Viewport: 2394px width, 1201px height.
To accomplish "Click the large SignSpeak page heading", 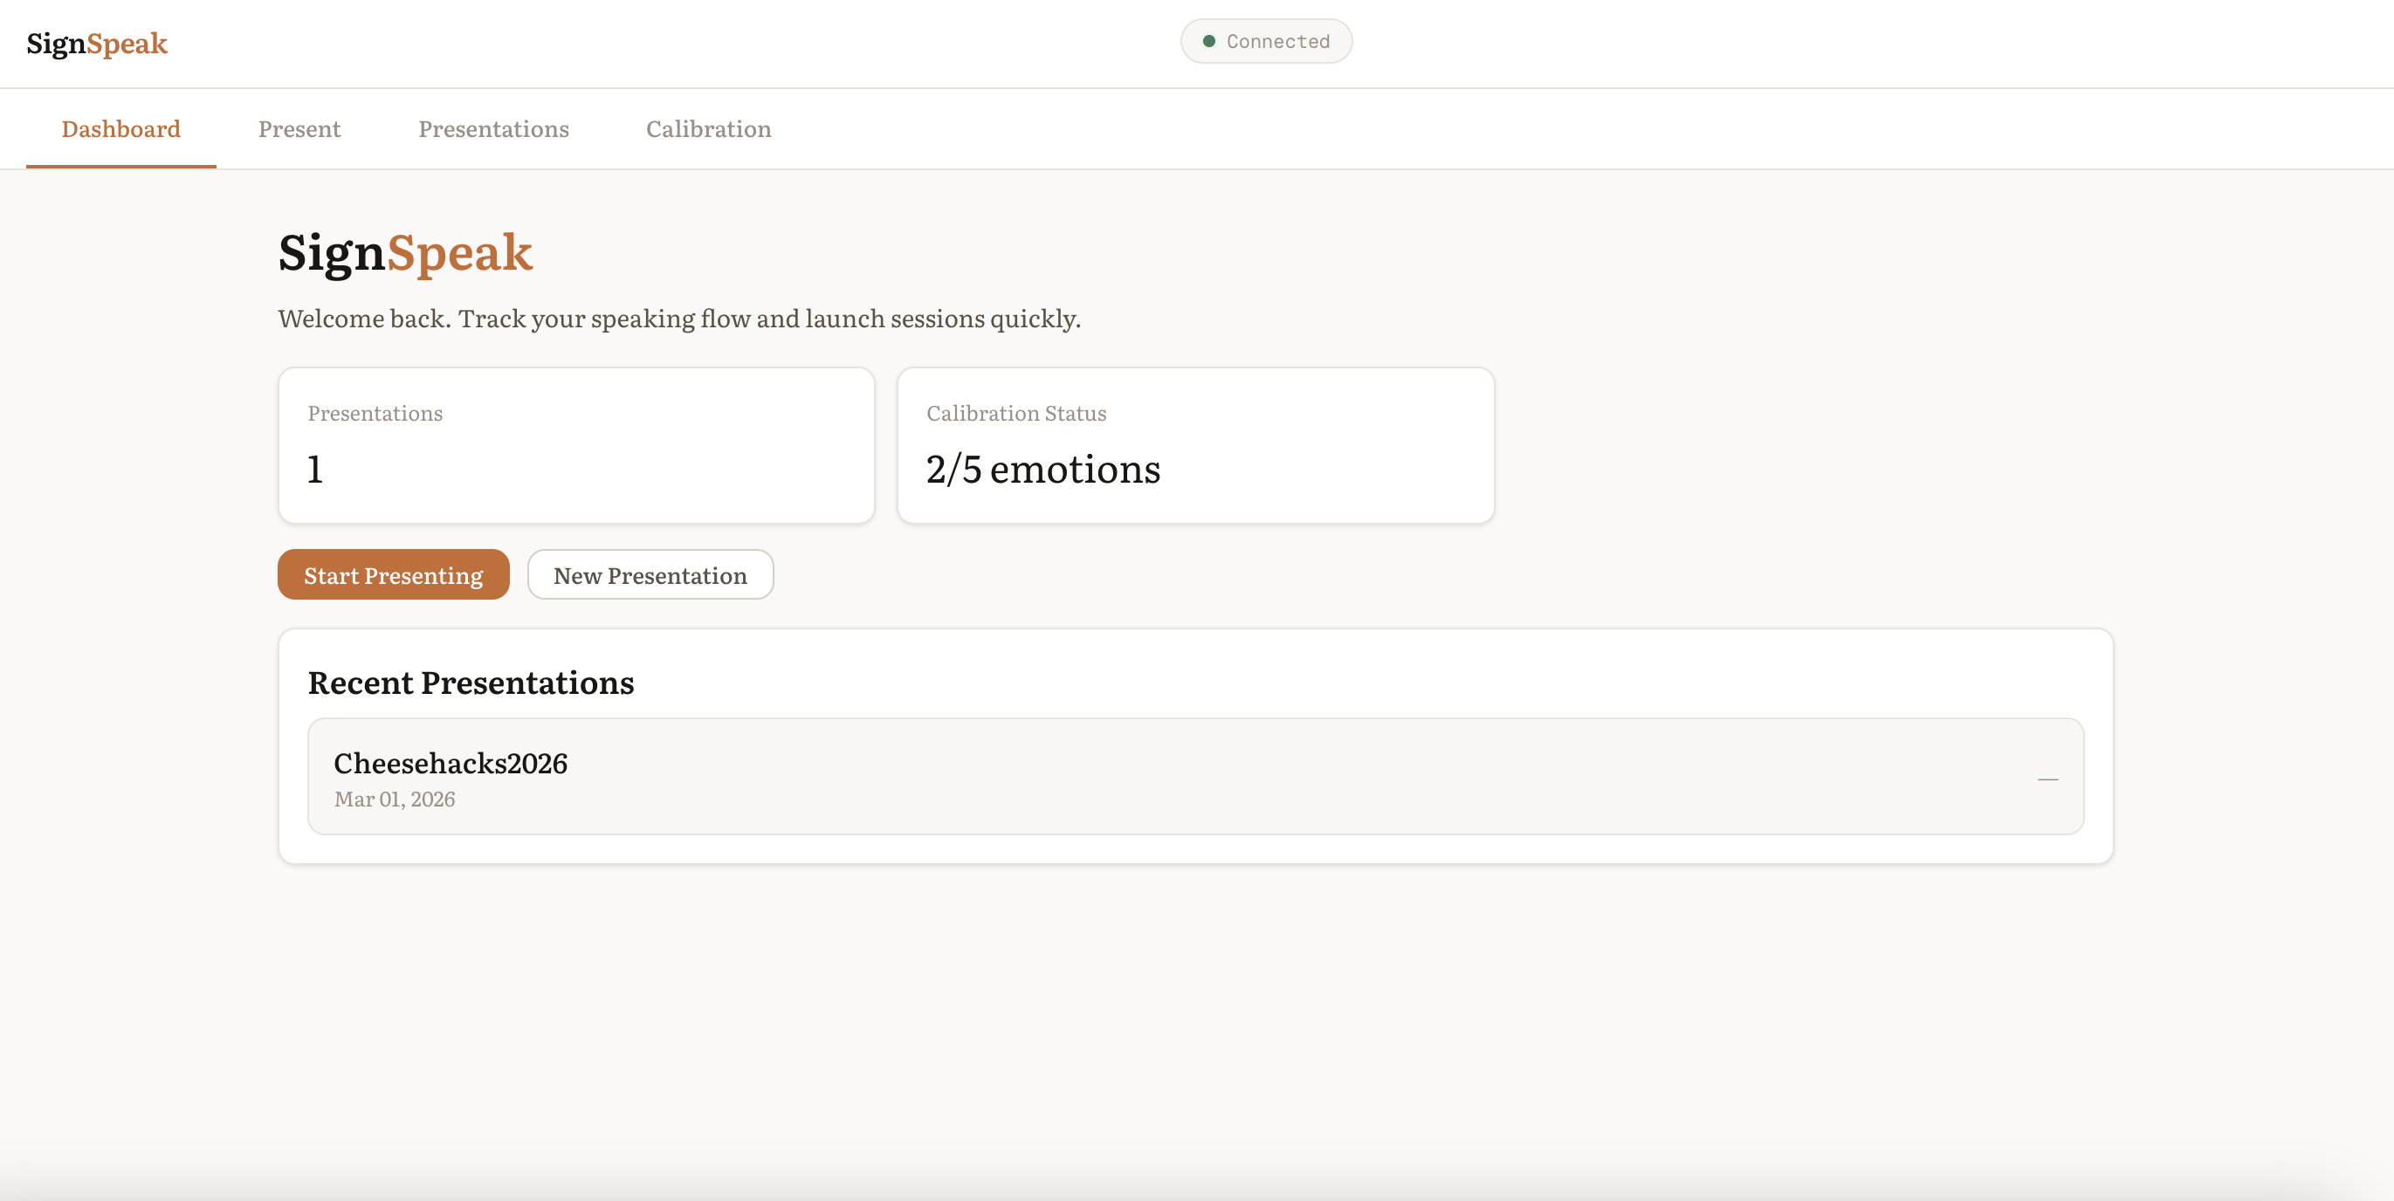I will 405,252.
